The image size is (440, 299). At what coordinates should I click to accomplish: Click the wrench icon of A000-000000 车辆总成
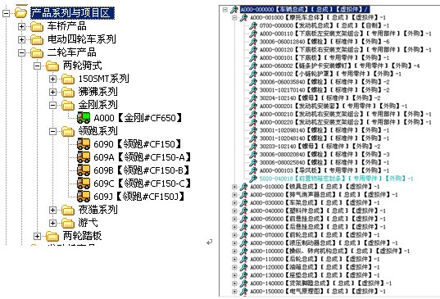[x=234, y=10]
